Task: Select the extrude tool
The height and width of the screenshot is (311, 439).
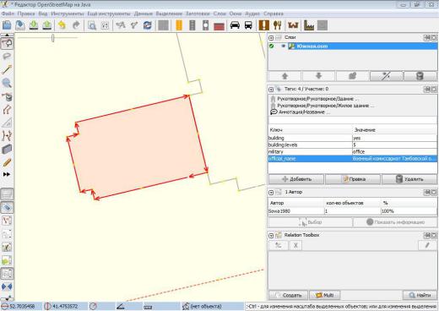Action: pos(7,123)
